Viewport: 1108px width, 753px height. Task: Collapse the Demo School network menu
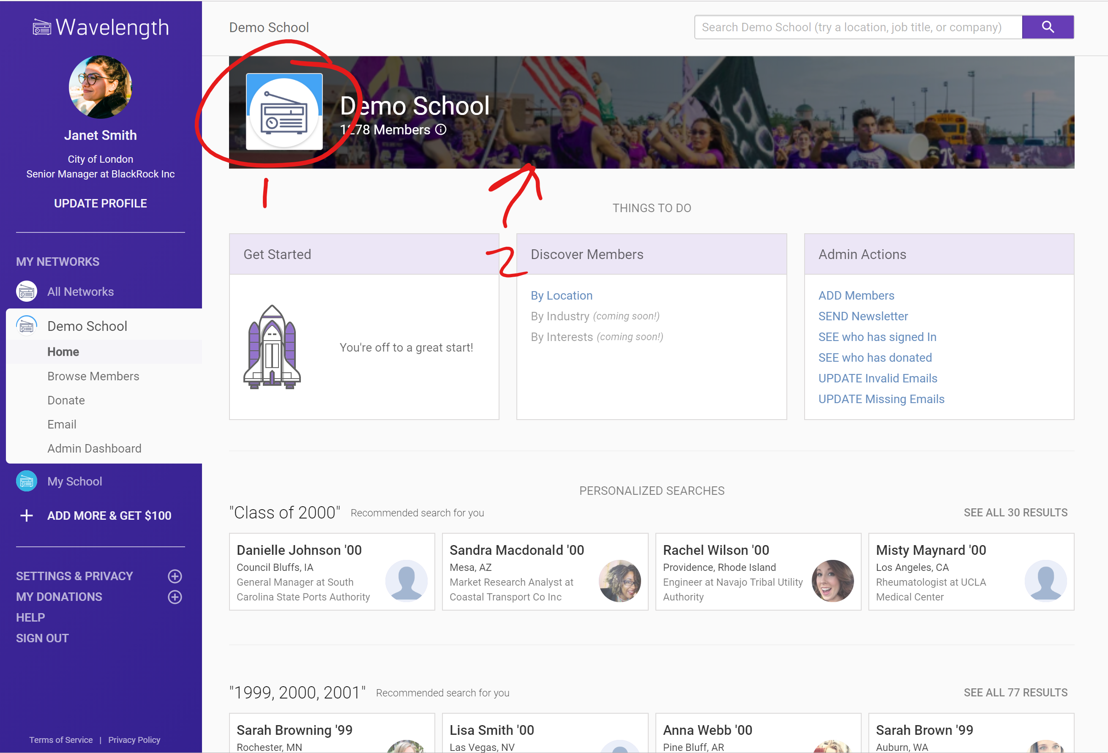click(87, 326)
